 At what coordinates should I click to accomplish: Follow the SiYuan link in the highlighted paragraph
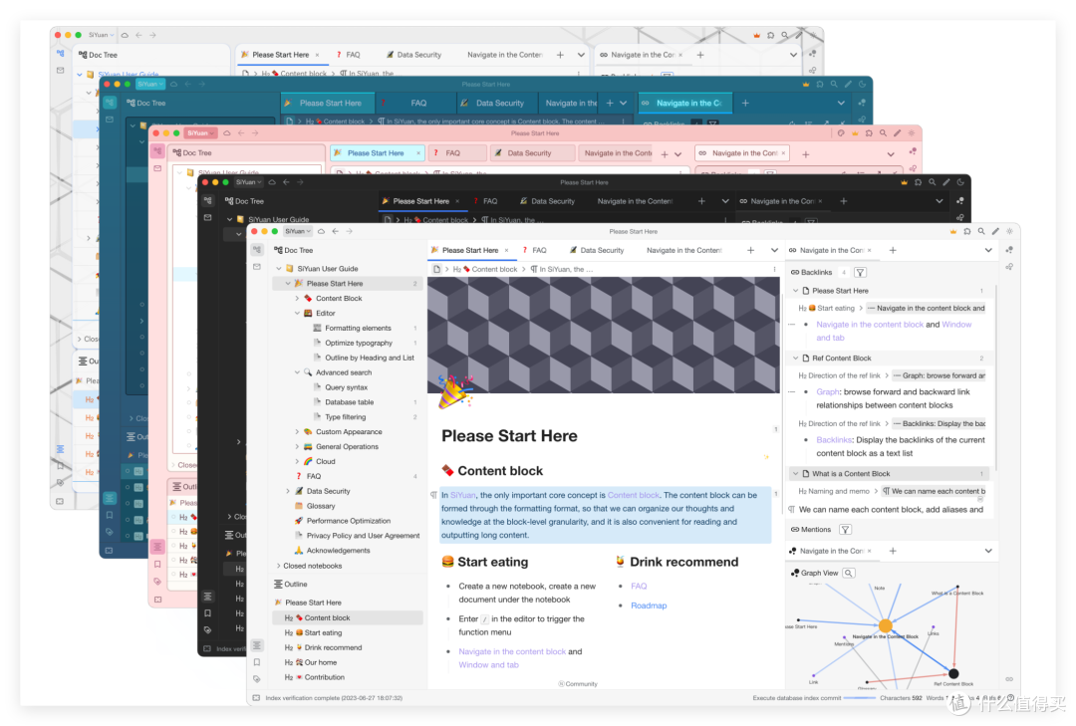tap(463, 495)
